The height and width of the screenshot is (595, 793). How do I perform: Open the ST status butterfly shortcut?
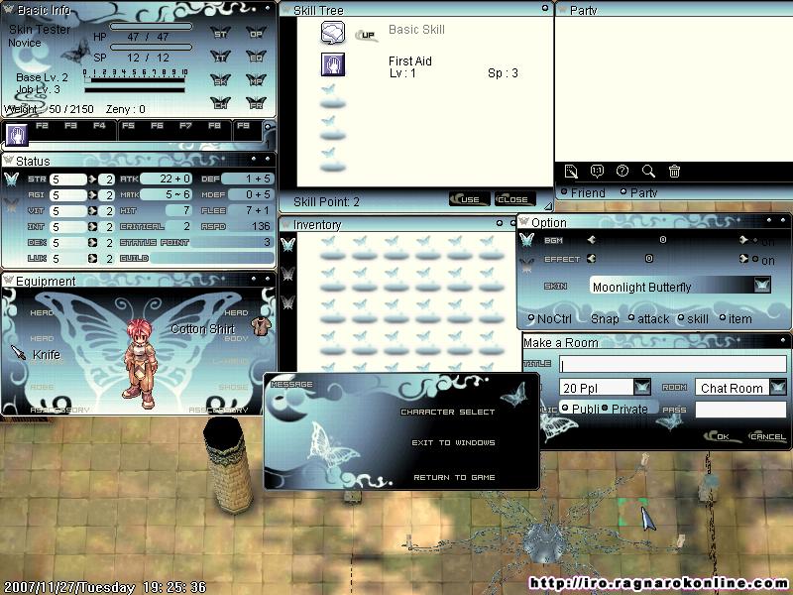pos(220,34)
